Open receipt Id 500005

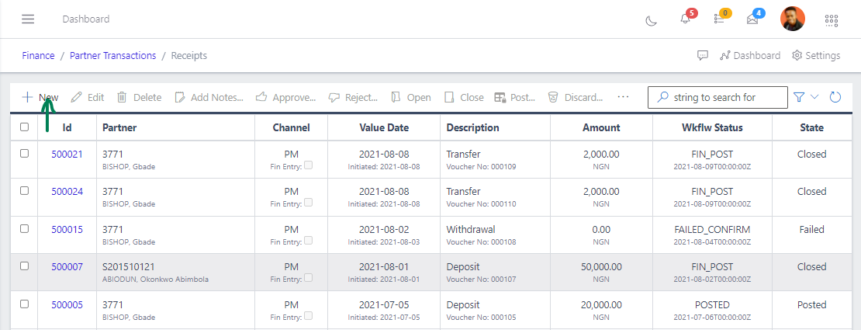[x=67, y=304]
